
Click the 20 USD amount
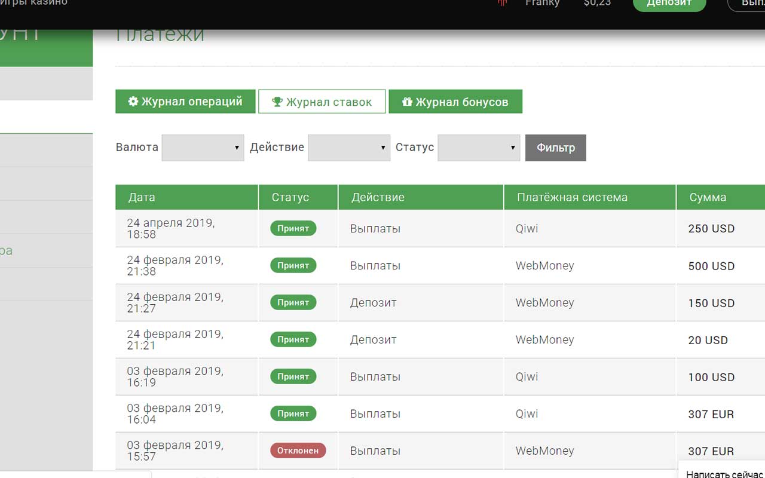click(708, 340)
